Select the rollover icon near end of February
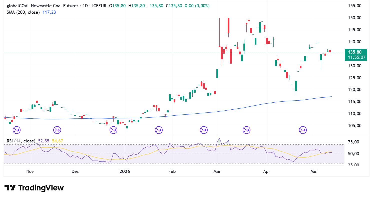 click(x=204, y=130)
